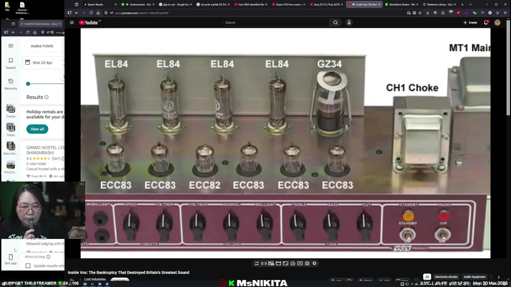
Task: Open home page in YouTube browser window
Action: [98, 13]
